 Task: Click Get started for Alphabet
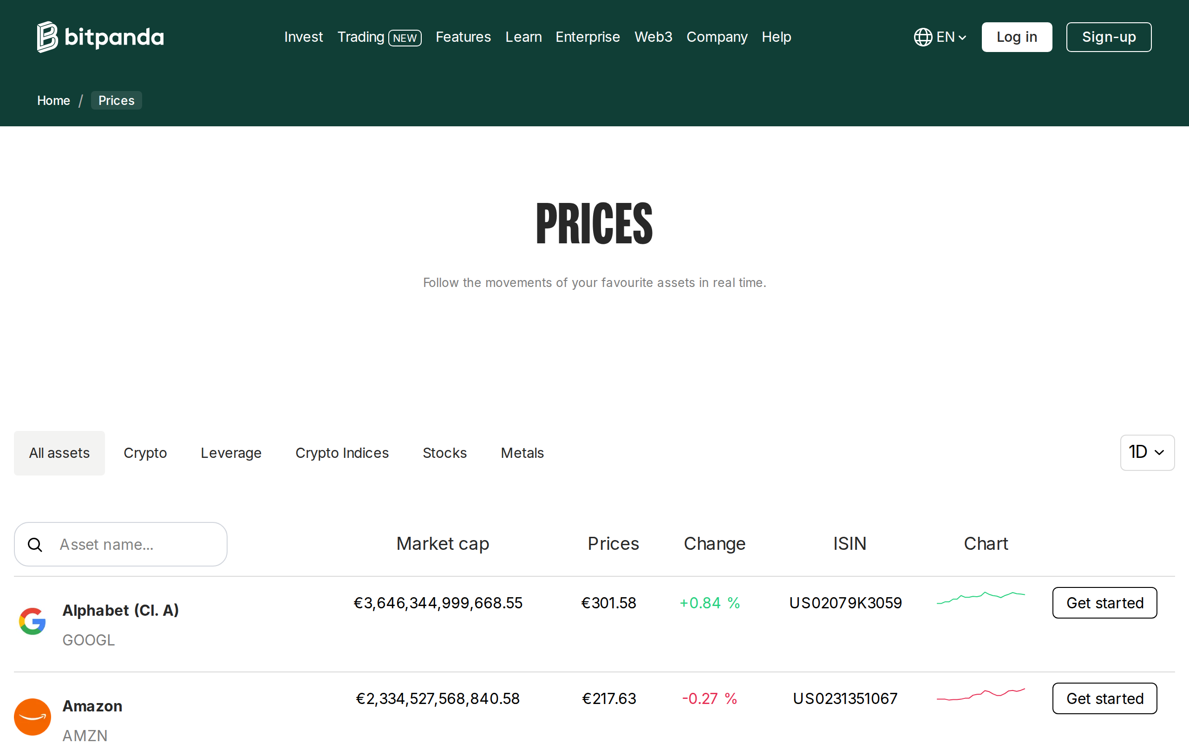[x=1104, y=602]
